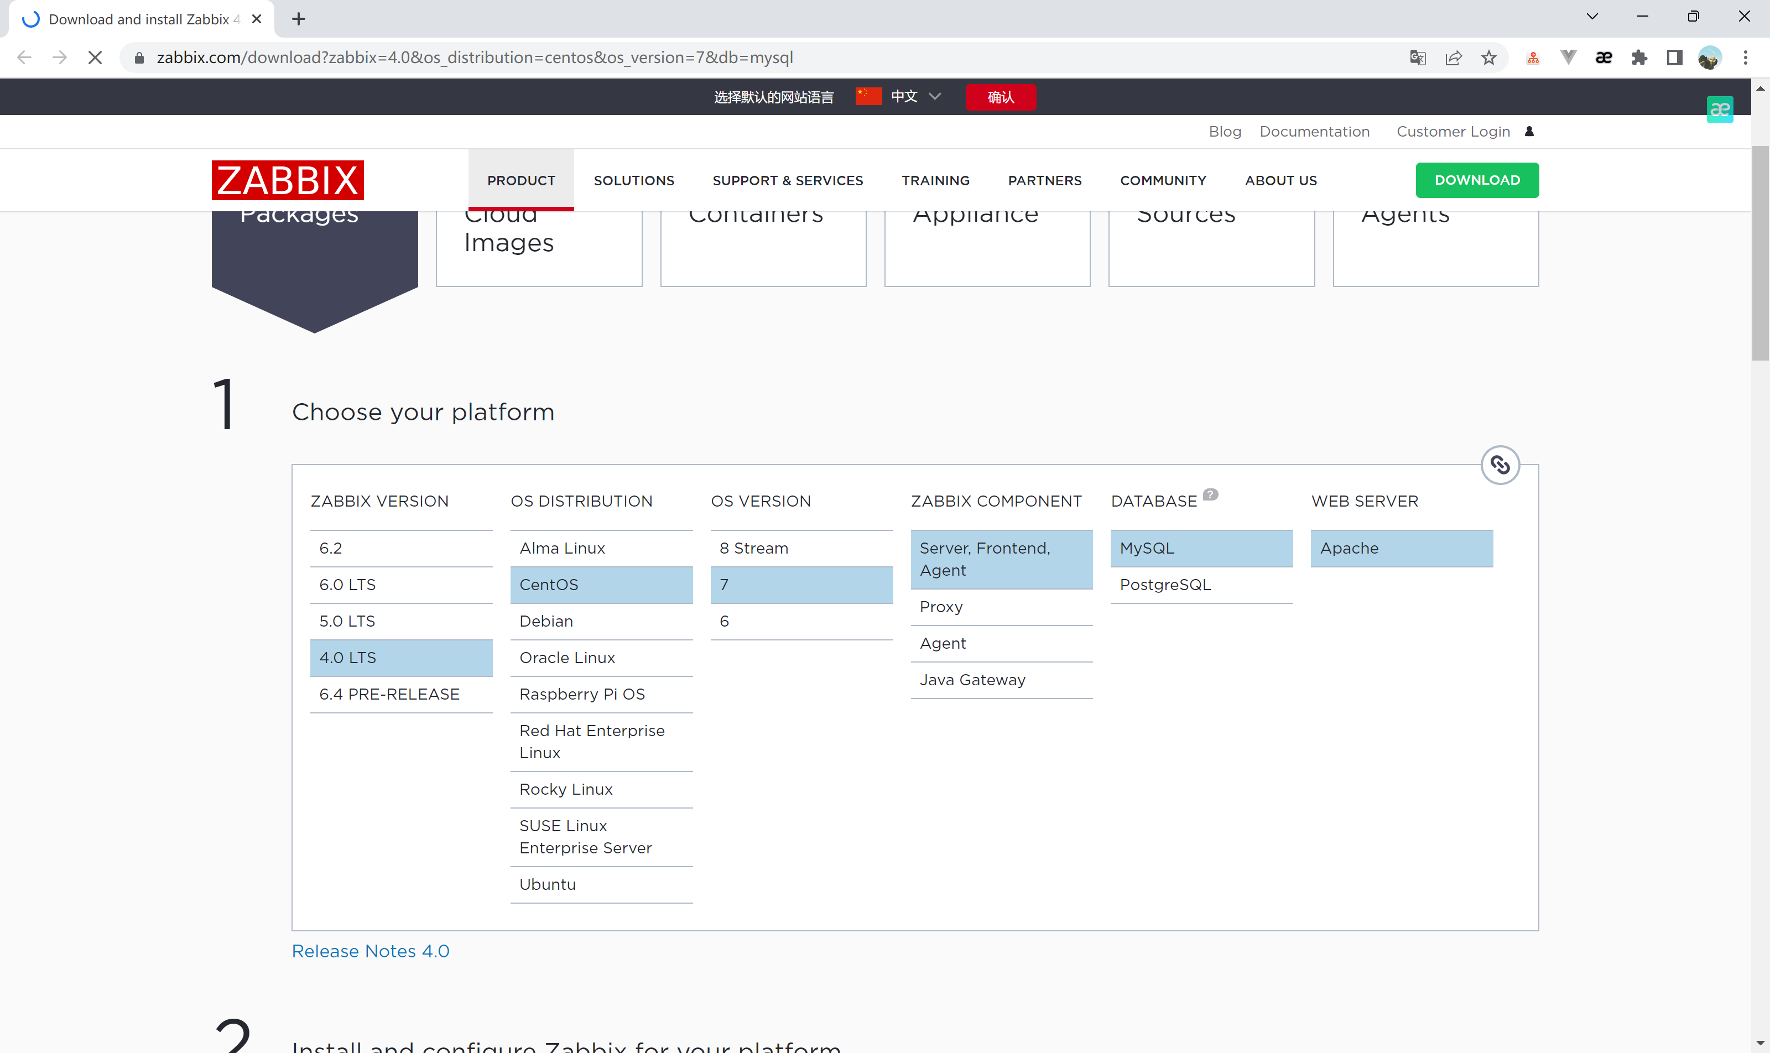
Task: View site info lock icon
Action: pos(139,58)
